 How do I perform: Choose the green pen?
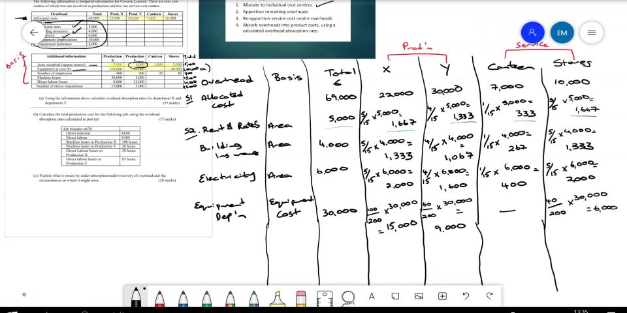pyautogui.click(x=206, y=297)
